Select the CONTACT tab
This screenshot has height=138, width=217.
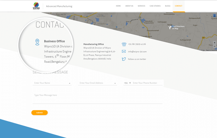point(179,6)
